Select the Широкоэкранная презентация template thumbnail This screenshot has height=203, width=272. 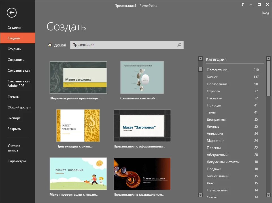pyautogui.click(x=78, y=77)
